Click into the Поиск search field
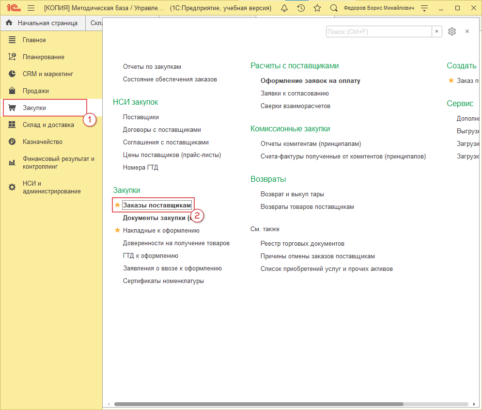 (378, 32)
